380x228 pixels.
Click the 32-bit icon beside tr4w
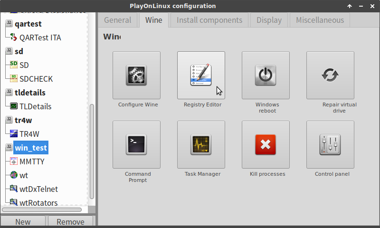click(x=9, y=119)
